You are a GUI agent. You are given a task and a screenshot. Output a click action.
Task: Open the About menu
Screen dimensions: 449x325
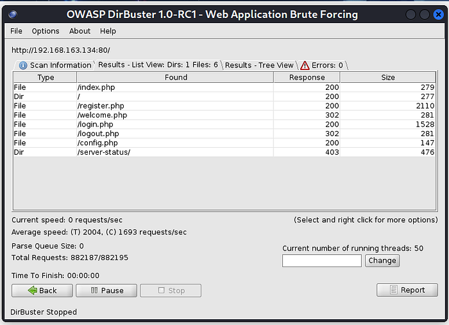80,31
